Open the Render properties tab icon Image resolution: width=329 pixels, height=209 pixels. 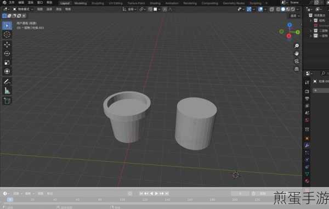307,92
